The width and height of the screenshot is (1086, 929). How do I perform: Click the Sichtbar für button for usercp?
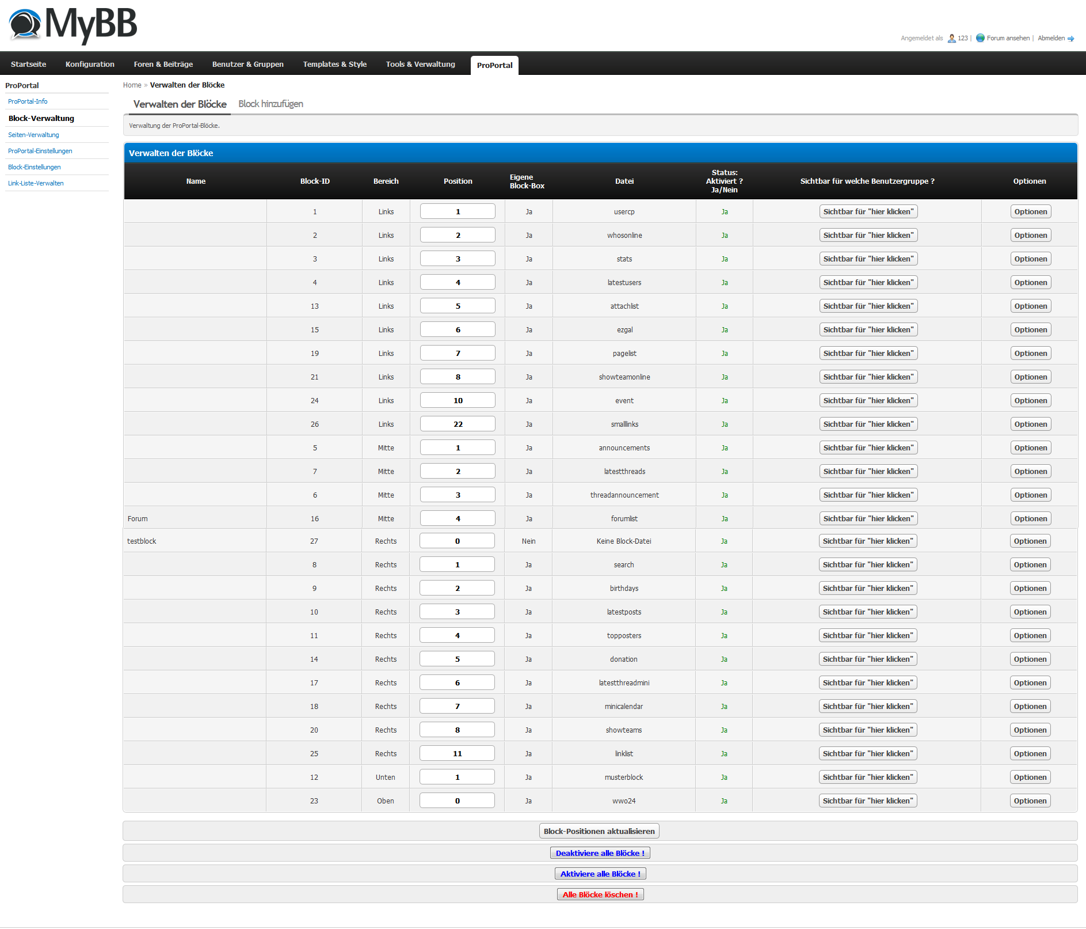click(x=868, y=211)
